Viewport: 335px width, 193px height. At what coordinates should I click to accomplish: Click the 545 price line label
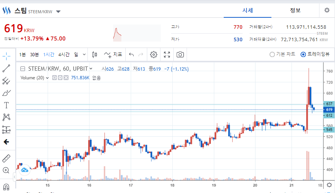point(329,130)
